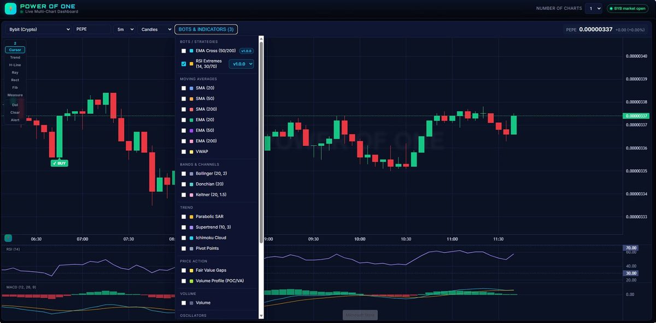656x323 pixels.
Task: Activate the Measure tool
Action: click(x=15, y=95)
